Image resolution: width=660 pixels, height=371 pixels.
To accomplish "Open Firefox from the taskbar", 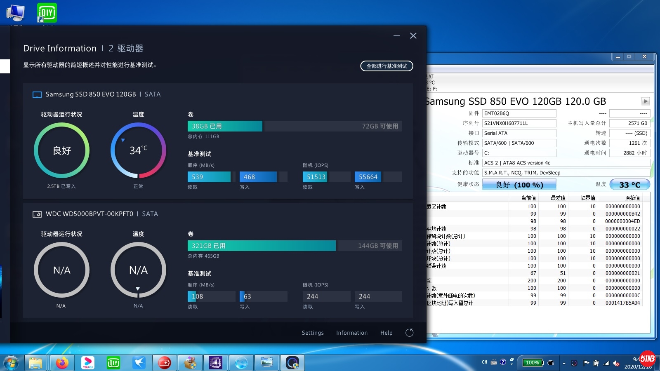I will (62, 363).
